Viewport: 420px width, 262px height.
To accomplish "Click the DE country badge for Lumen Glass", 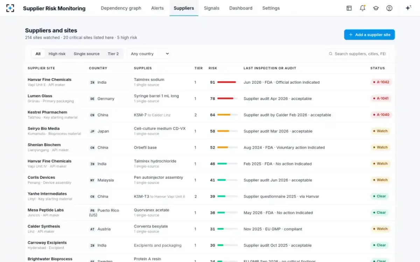I will pyautogui.click(x=92, y=99).
